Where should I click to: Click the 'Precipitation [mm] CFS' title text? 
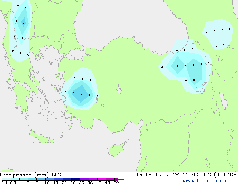click(30, 175)
